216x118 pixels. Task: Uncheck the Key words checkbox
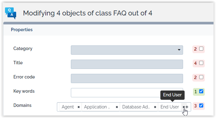click(x=201, y=91)
